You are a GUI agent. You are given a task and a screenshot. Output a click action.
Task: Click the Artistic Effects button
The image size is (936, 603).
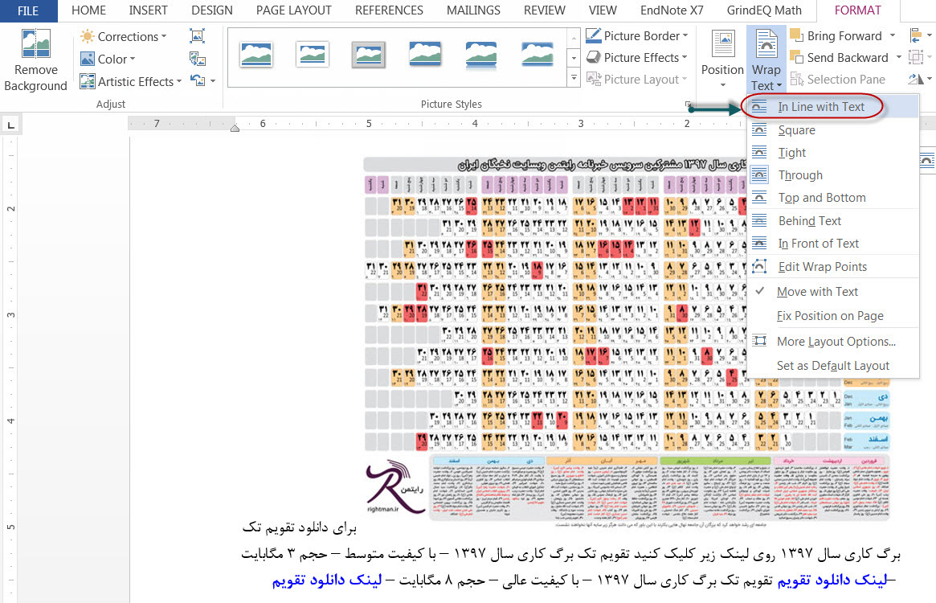128,81
